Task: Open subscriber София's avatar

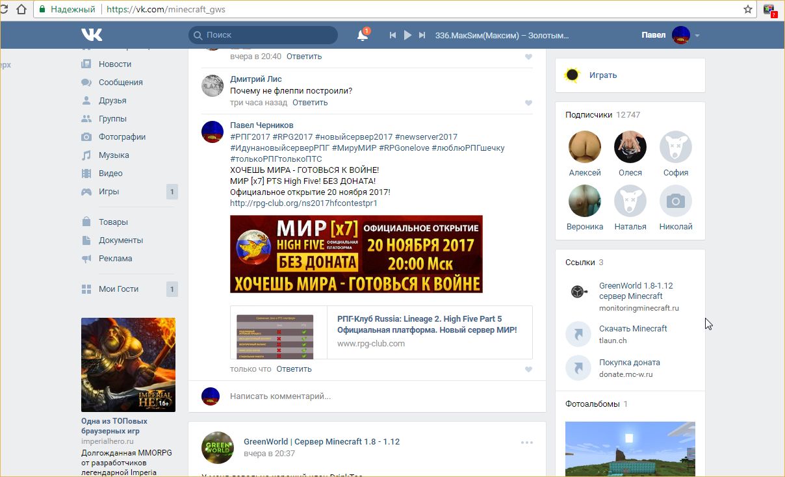Action: (x=676, y=147)
